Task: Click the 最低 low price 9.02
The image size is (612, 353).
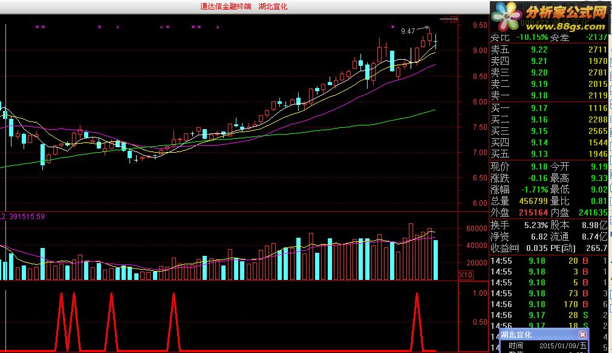Action: tap(599, 189)
